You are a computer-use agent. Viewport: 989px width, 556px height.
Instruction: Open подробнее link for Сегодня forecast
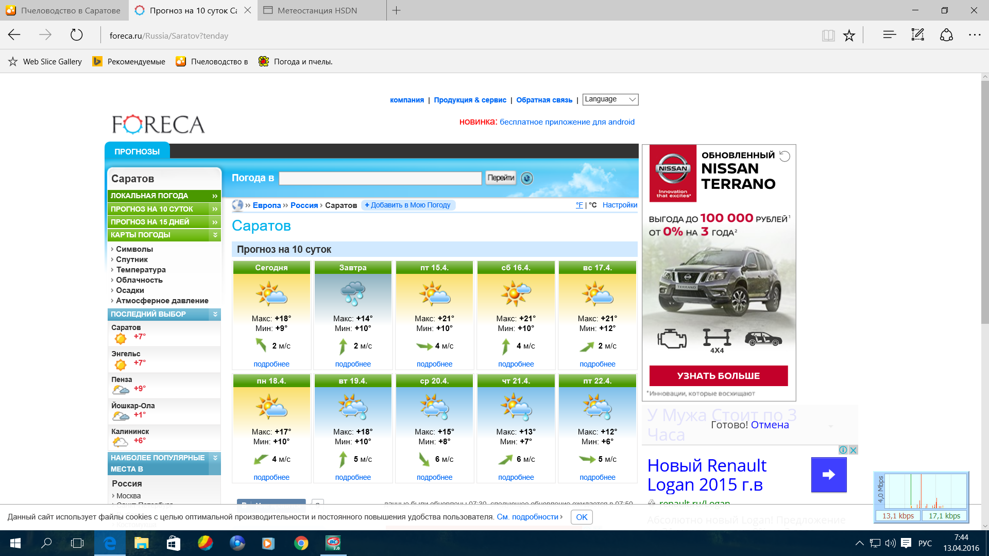click(271, 364)
